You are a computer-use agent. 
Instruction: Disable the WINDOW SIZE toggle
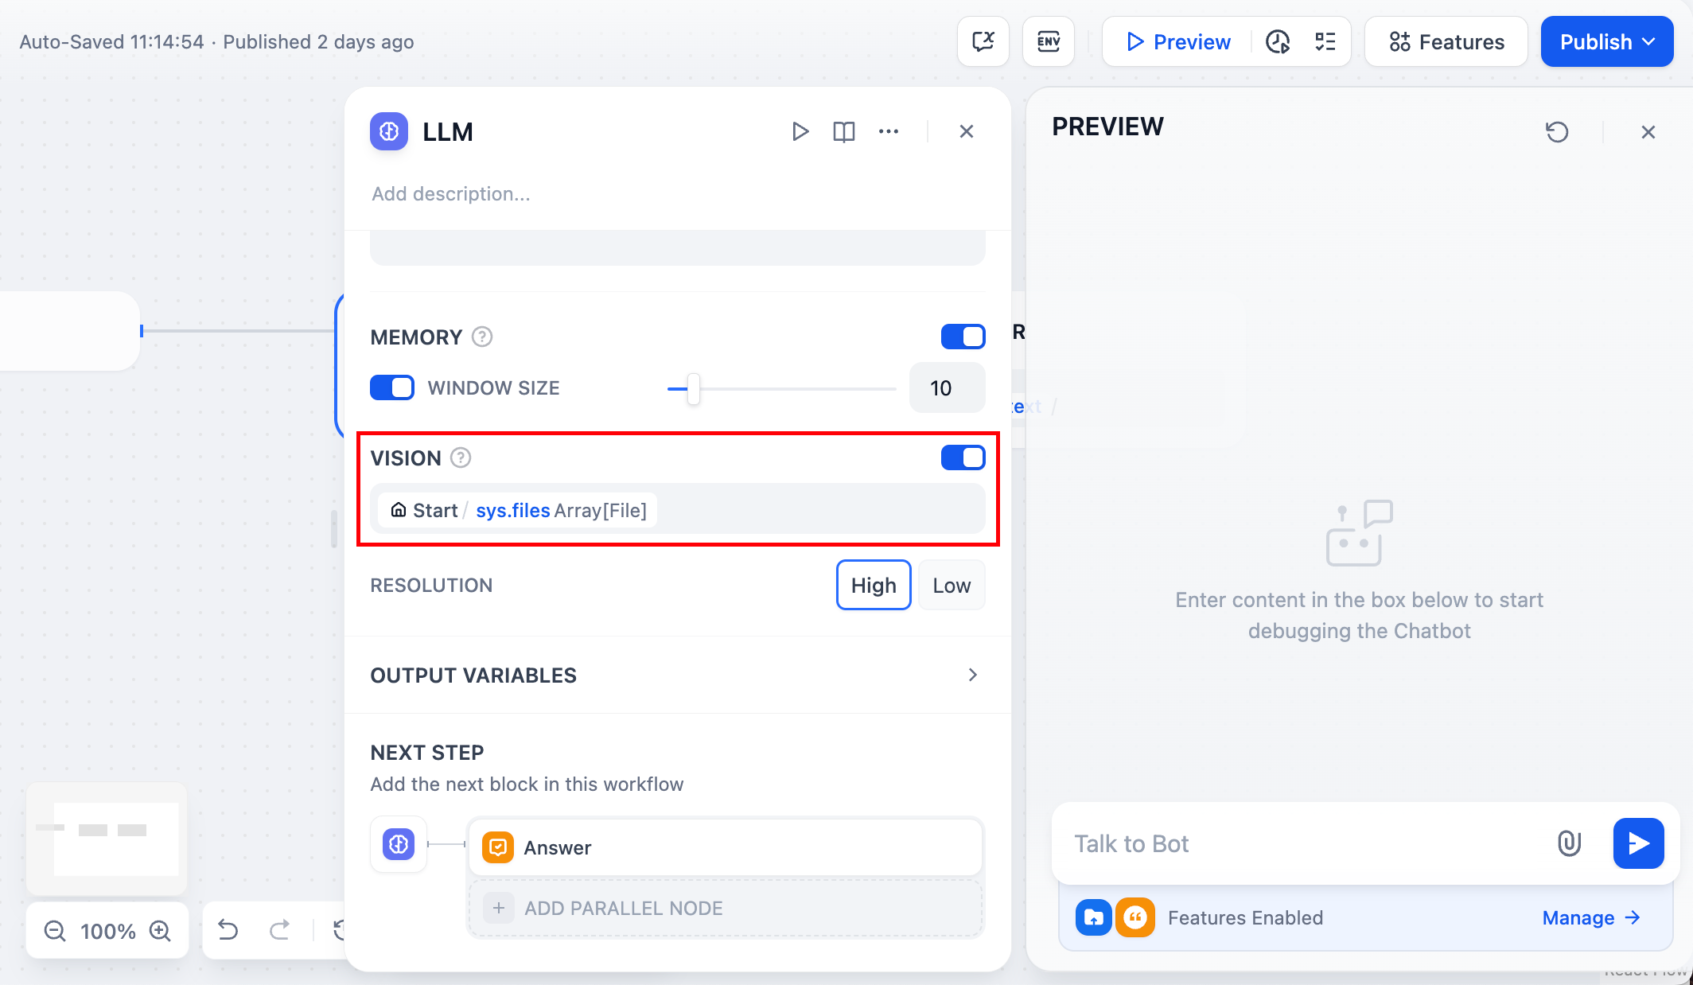tap(392, 387)
